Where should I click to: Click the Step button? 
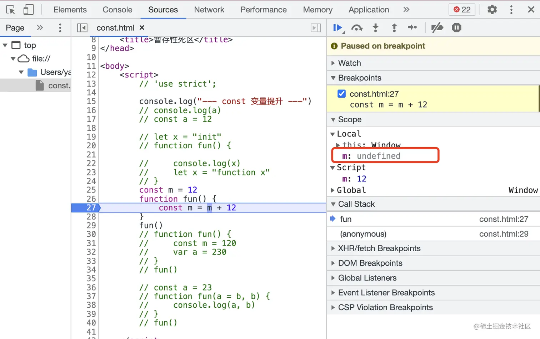(412, 27)
